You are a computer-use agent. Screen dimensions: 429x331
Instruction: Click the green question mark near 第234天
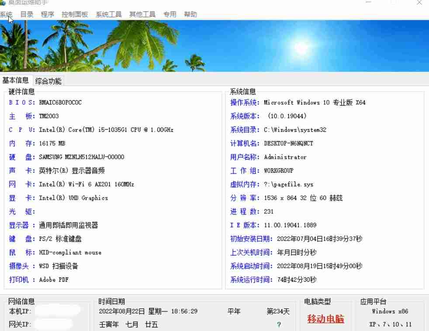279,324
